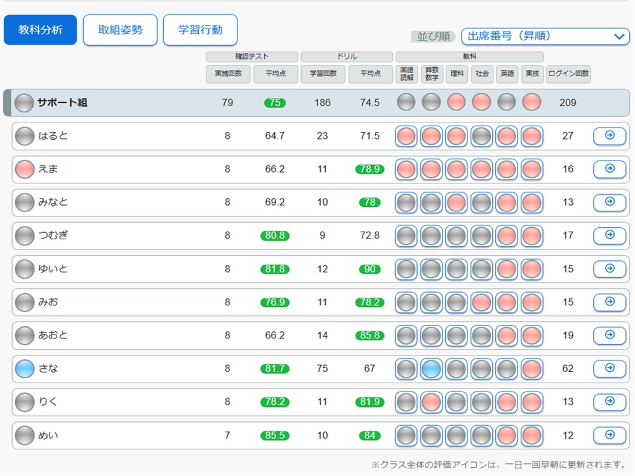
Task: Open the 教科分析 tab
Action: pyautogui.click(x=40, y=30)
